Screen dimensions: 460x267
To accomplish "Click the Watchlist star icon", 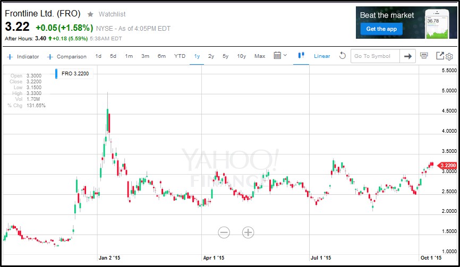I will tap(90, 14).
